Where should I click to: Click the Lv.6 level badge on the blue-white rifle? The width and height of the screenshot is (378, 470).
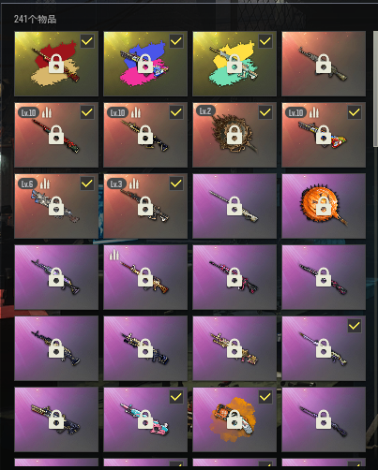coord(27,184)
